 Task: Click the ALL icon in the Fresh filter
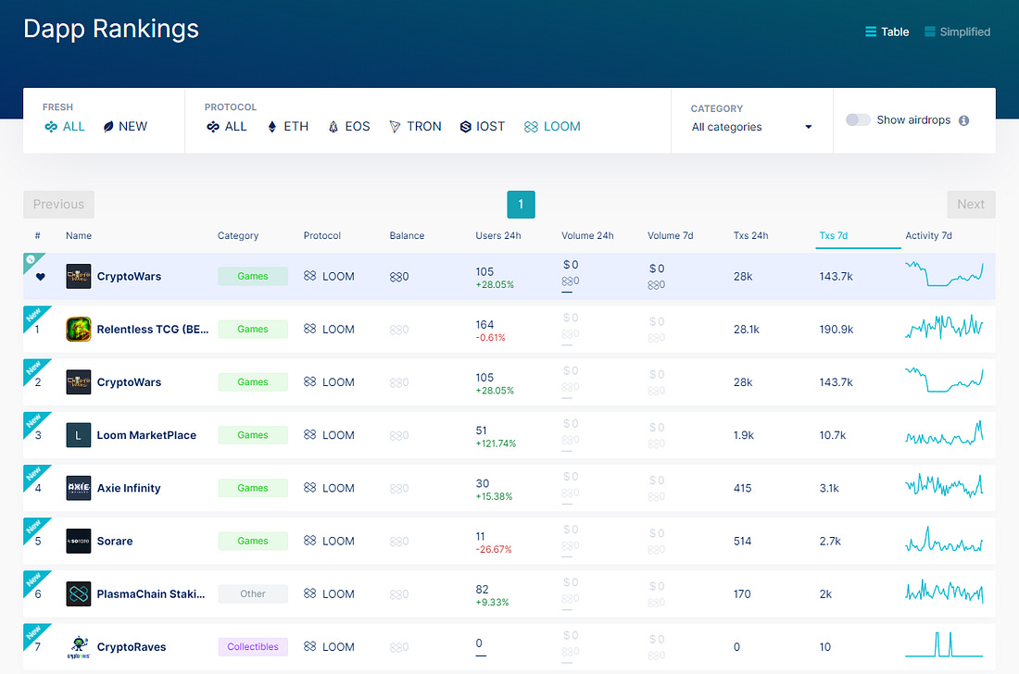coord(51,127)
